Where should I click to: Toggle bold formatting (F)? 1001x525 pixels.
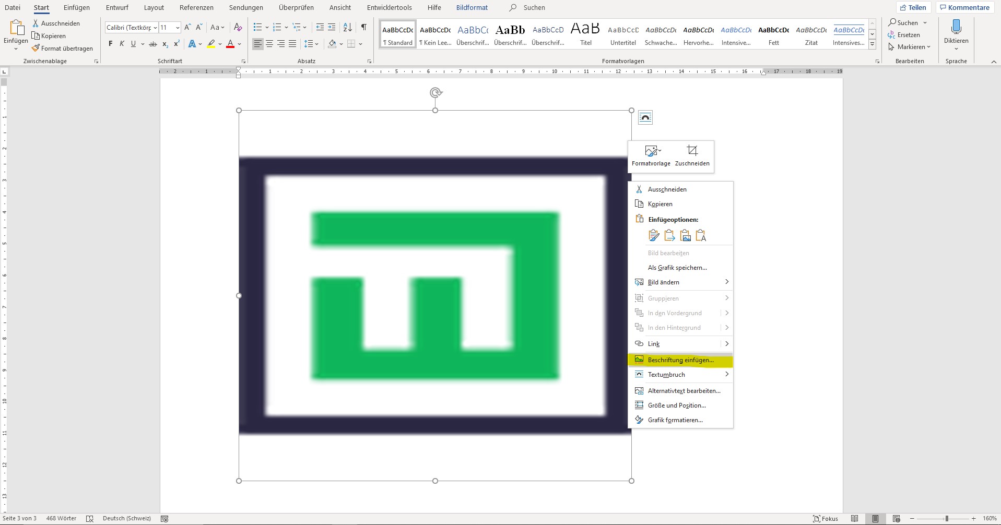point(110,44)
